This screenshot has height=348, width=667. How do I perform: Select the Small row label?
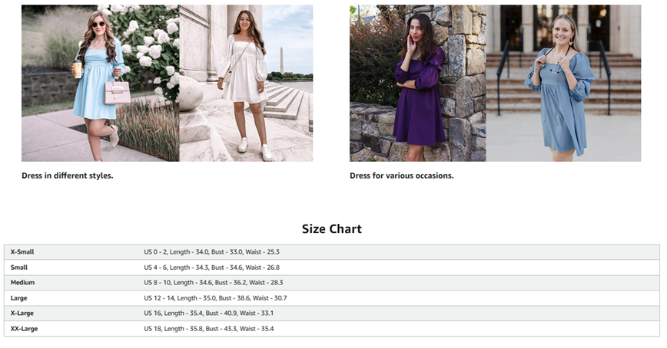tap(19, 268)
